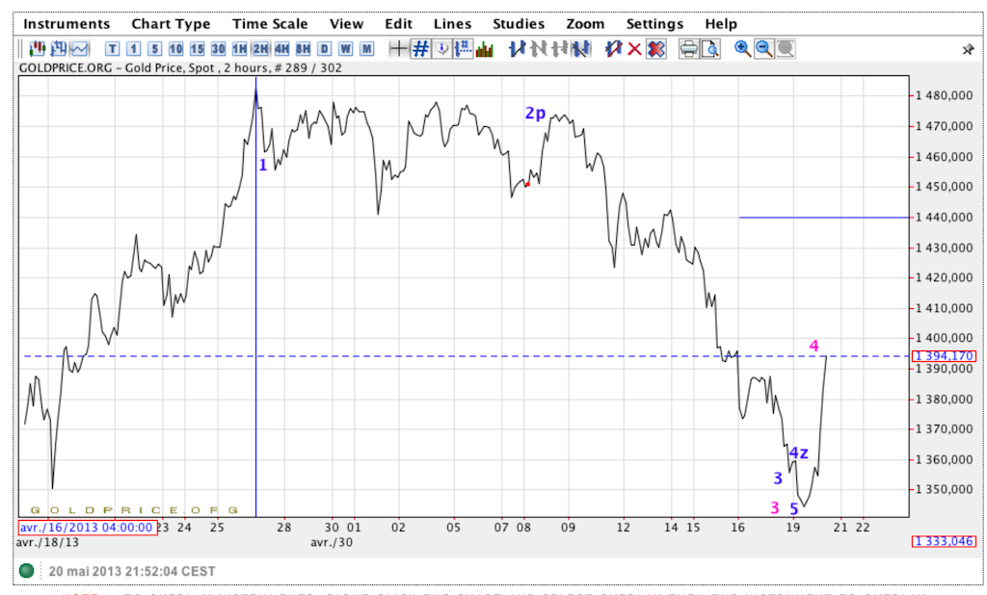The width and height of the screenshot is (987, 595).
Task: Show the volume bars icon
Action: (485, 49)
